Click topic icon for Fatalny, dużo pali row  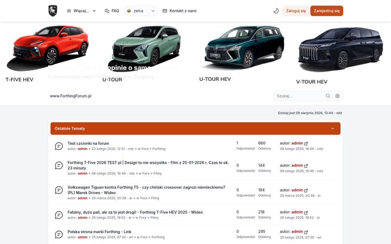pyautogui.click(x=59, y=215)
